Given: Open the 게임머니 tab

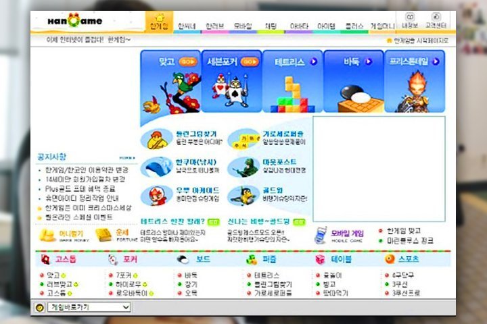Looking at the screenshot, I should [x=382, y=26].
